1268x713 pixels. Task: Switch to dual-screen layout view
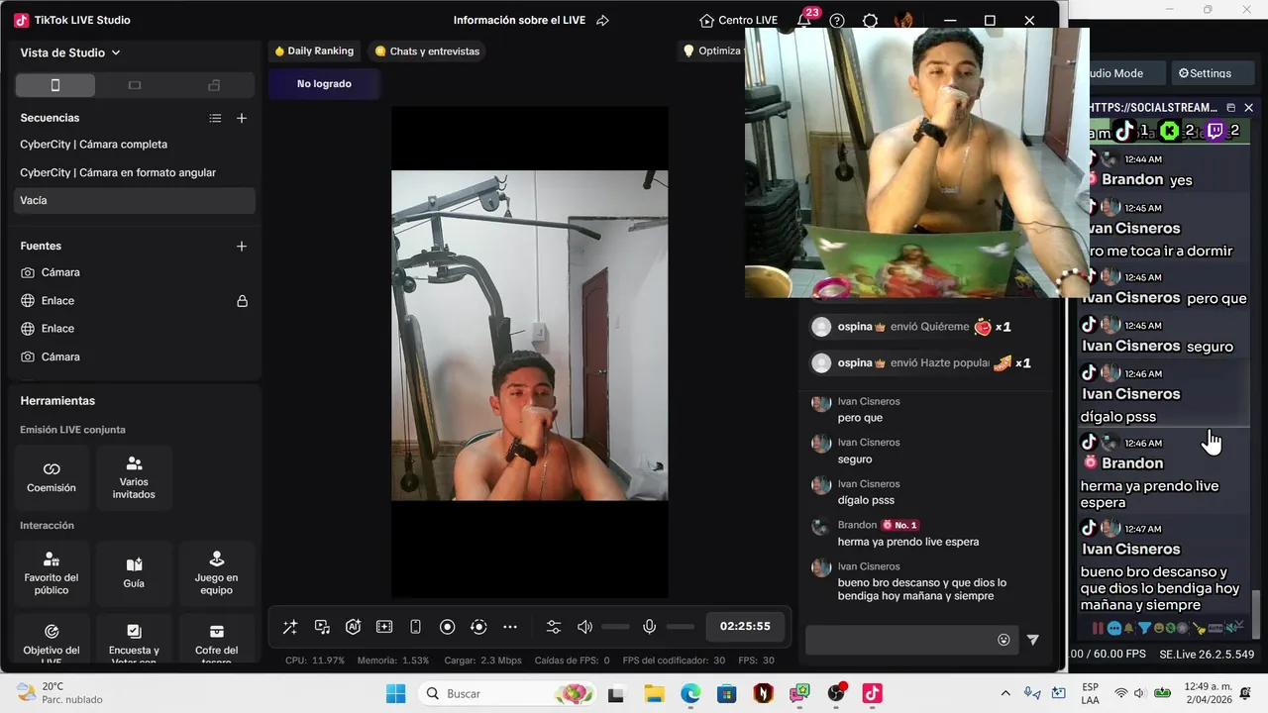[x=214, y=85]
